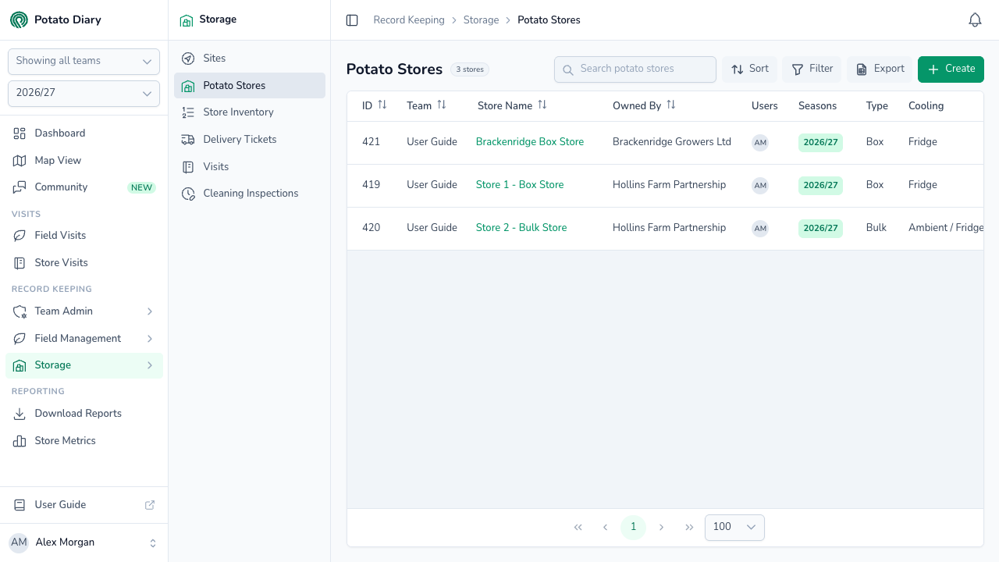Click the notifications bell icon
The width and height of the screenshot is (999, 562).
point(975,20)
